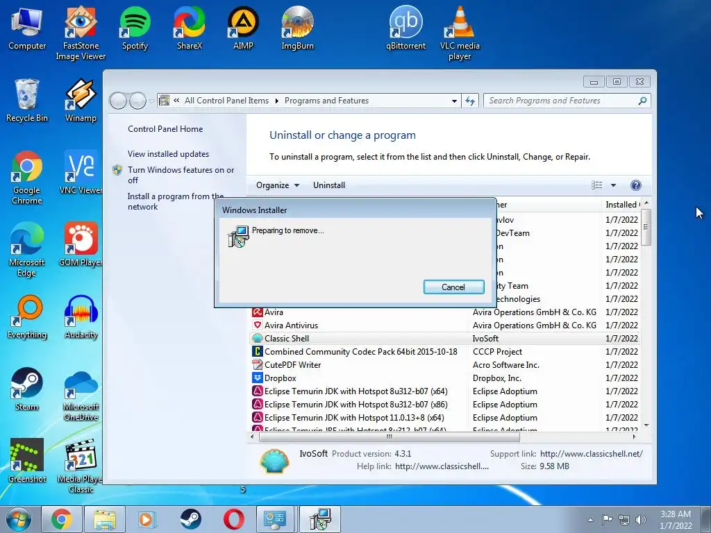Viewport: 711px width, 533px height.
Task: Open Chrome from the taskbar
Action: click(x=61, y=519)
